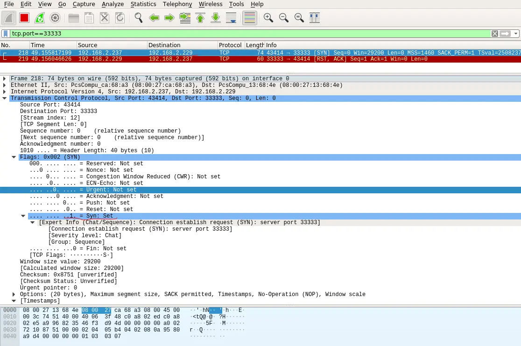Clear the display filter

coord(495,34)
